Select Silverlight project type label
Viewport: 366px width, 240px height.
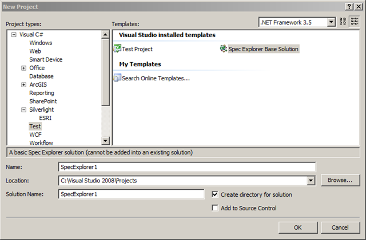[x=42, y=109]
